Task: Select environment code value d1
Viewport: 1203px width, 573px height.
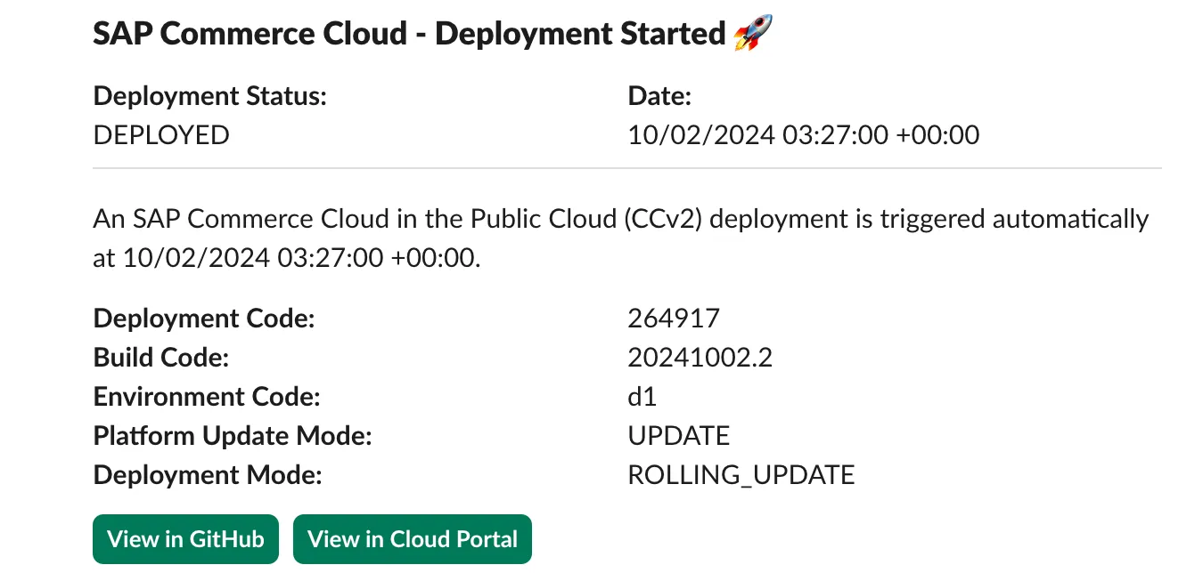Action: (642, 397)
